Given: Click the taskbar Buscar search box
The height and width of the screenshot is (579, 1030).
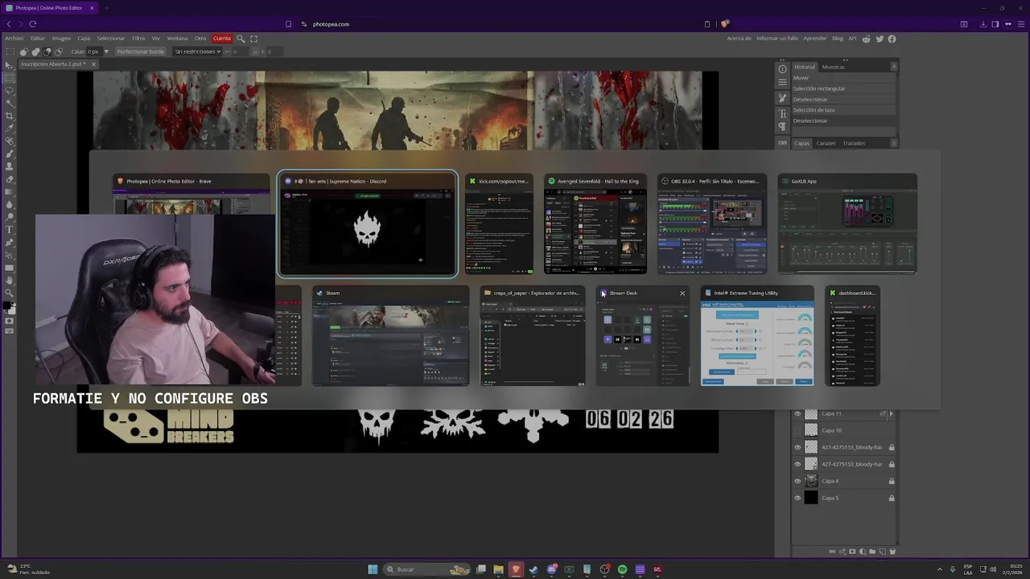Looking at the screenshot, I should click(426, 569).
